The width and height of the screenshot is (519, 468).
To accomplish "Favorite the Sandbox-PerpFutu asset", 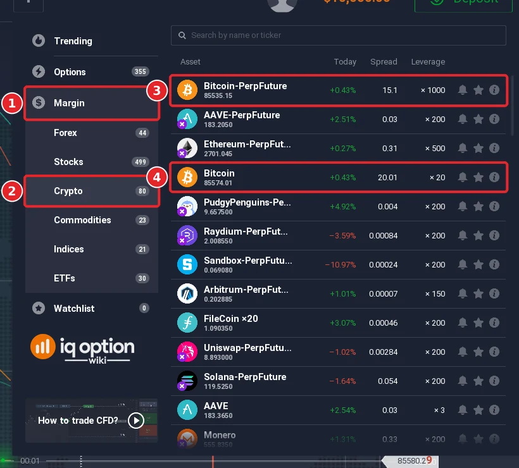I will [478, 264].
